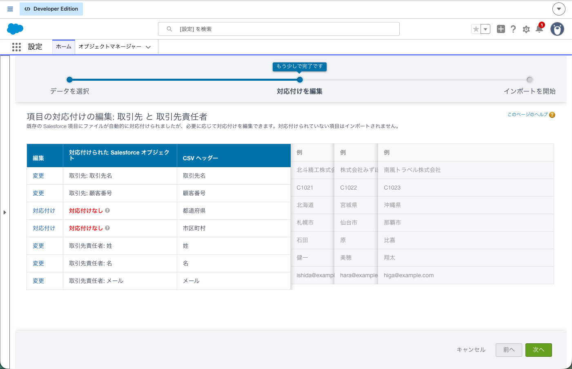The width and height of the screenshot is (572, 369).
Task: Click the Developer Edition badge
Action: pyautogui.click(x=51, y=9)
